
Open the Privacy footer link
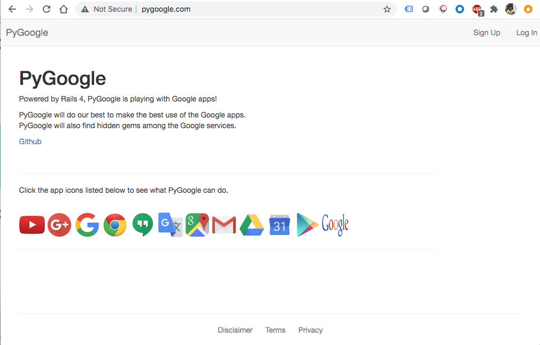[311, 330]
